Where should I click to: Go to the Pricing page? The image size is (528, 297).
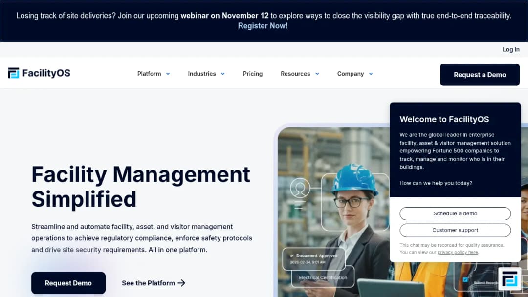[253, 74]
